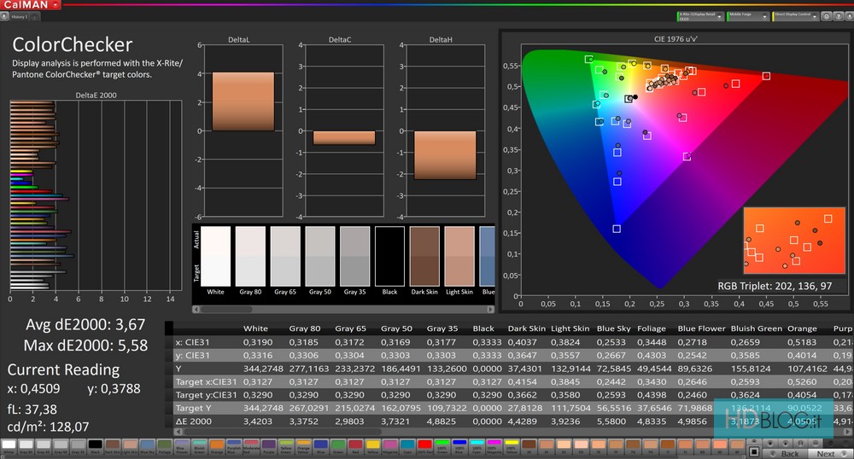854x459 pixels.
Task: Click the RGB Triplet zoomed inset chart
Action: coord(793,241)
